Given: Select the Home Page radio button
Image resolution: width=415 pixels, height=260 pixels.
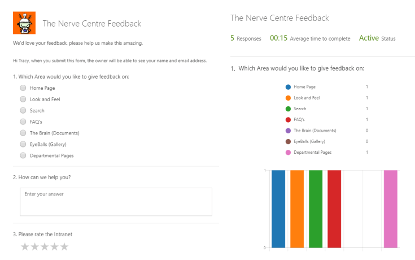Looking at the screenshot, I should [x=23, y=88].
